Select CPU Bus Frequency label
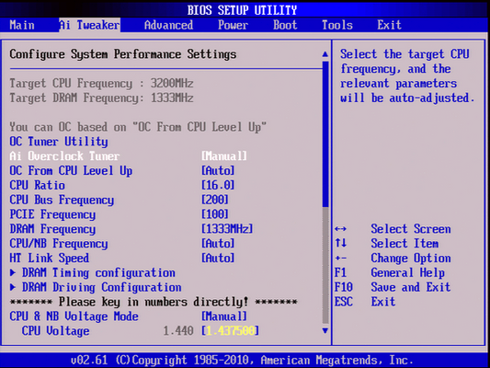The height and width of the screenshot is (368, 490). [x=62, y=200]
